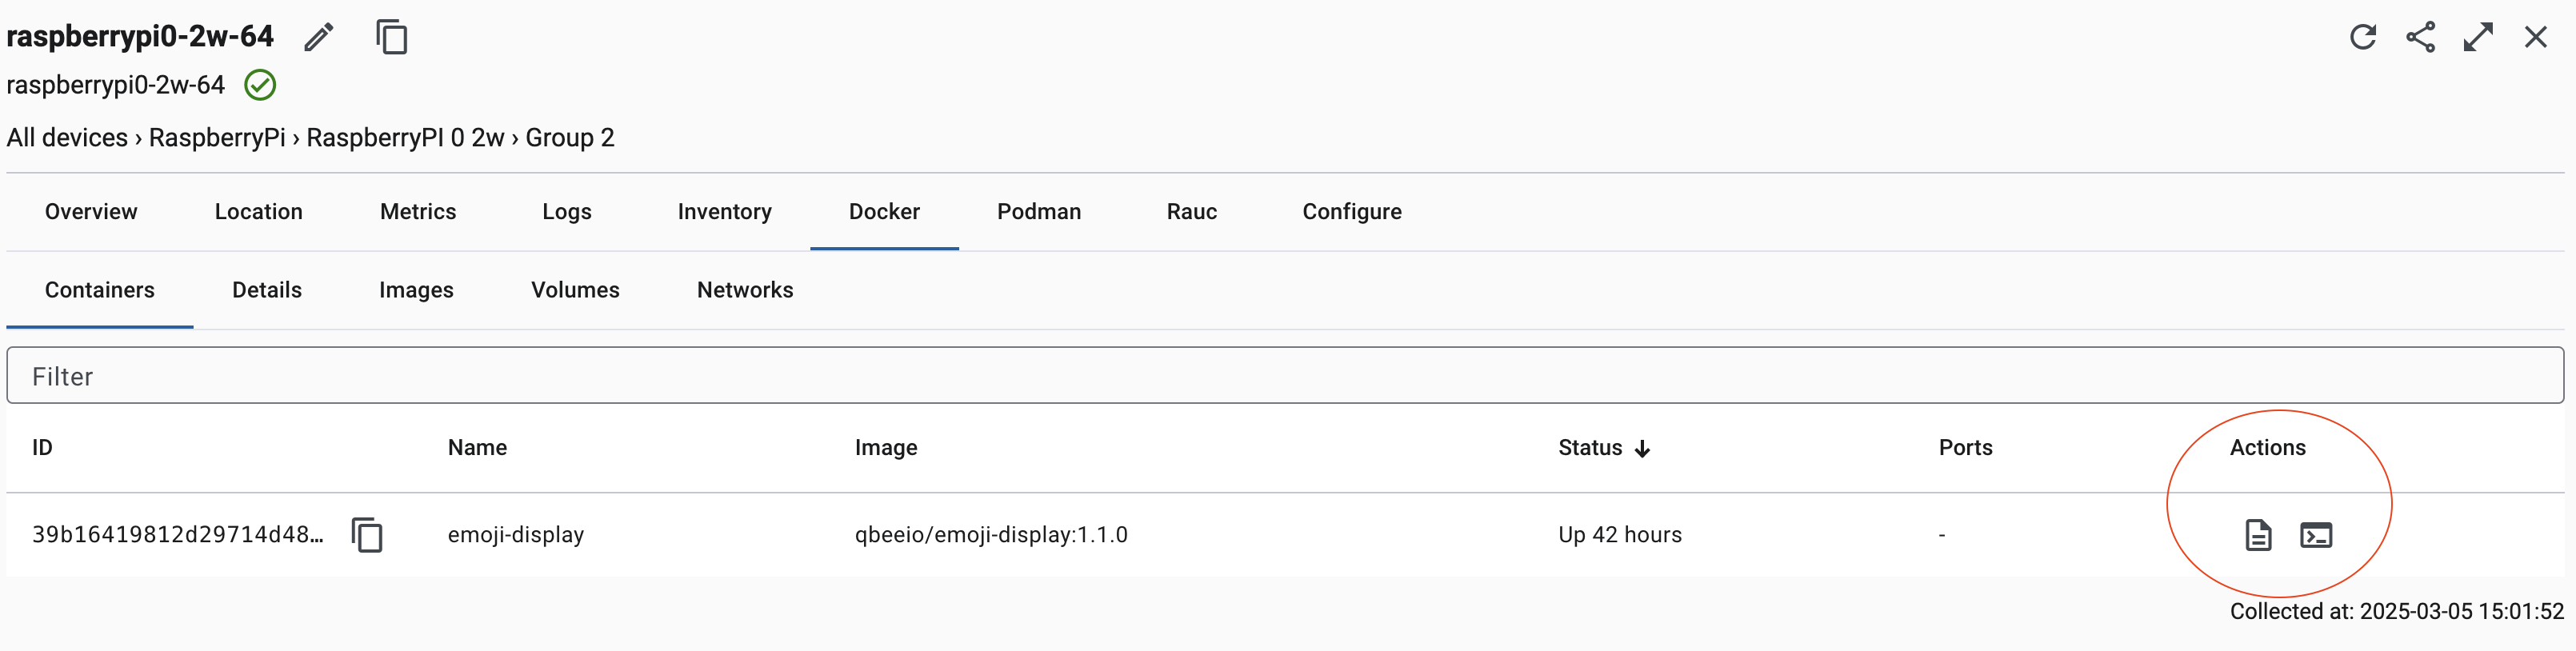Edit the device name with the pencil icon

pyautogui.click(x=318, y=37)
